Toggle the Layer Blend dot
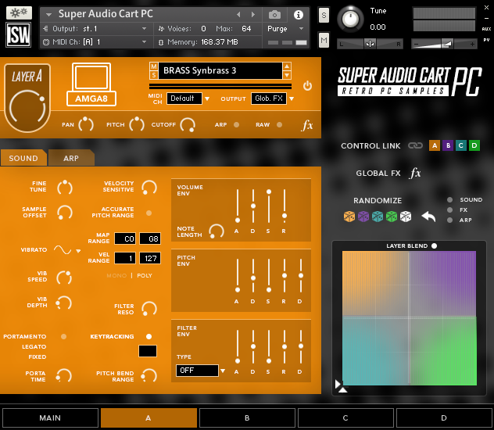Screen dimensions: 494x430 tap(434, 245)
